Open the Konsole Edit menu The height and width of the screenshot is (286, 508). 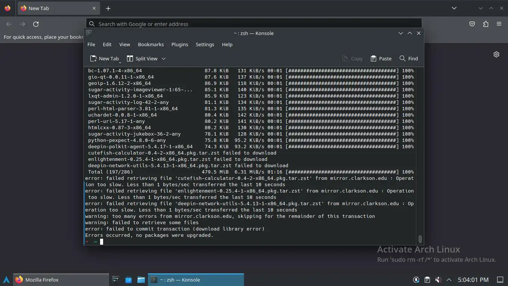(107, 44)
